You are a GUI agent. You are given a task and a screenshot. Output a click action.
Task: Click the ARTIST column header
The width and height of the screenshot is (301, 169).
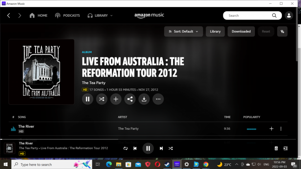click(123, 117)
